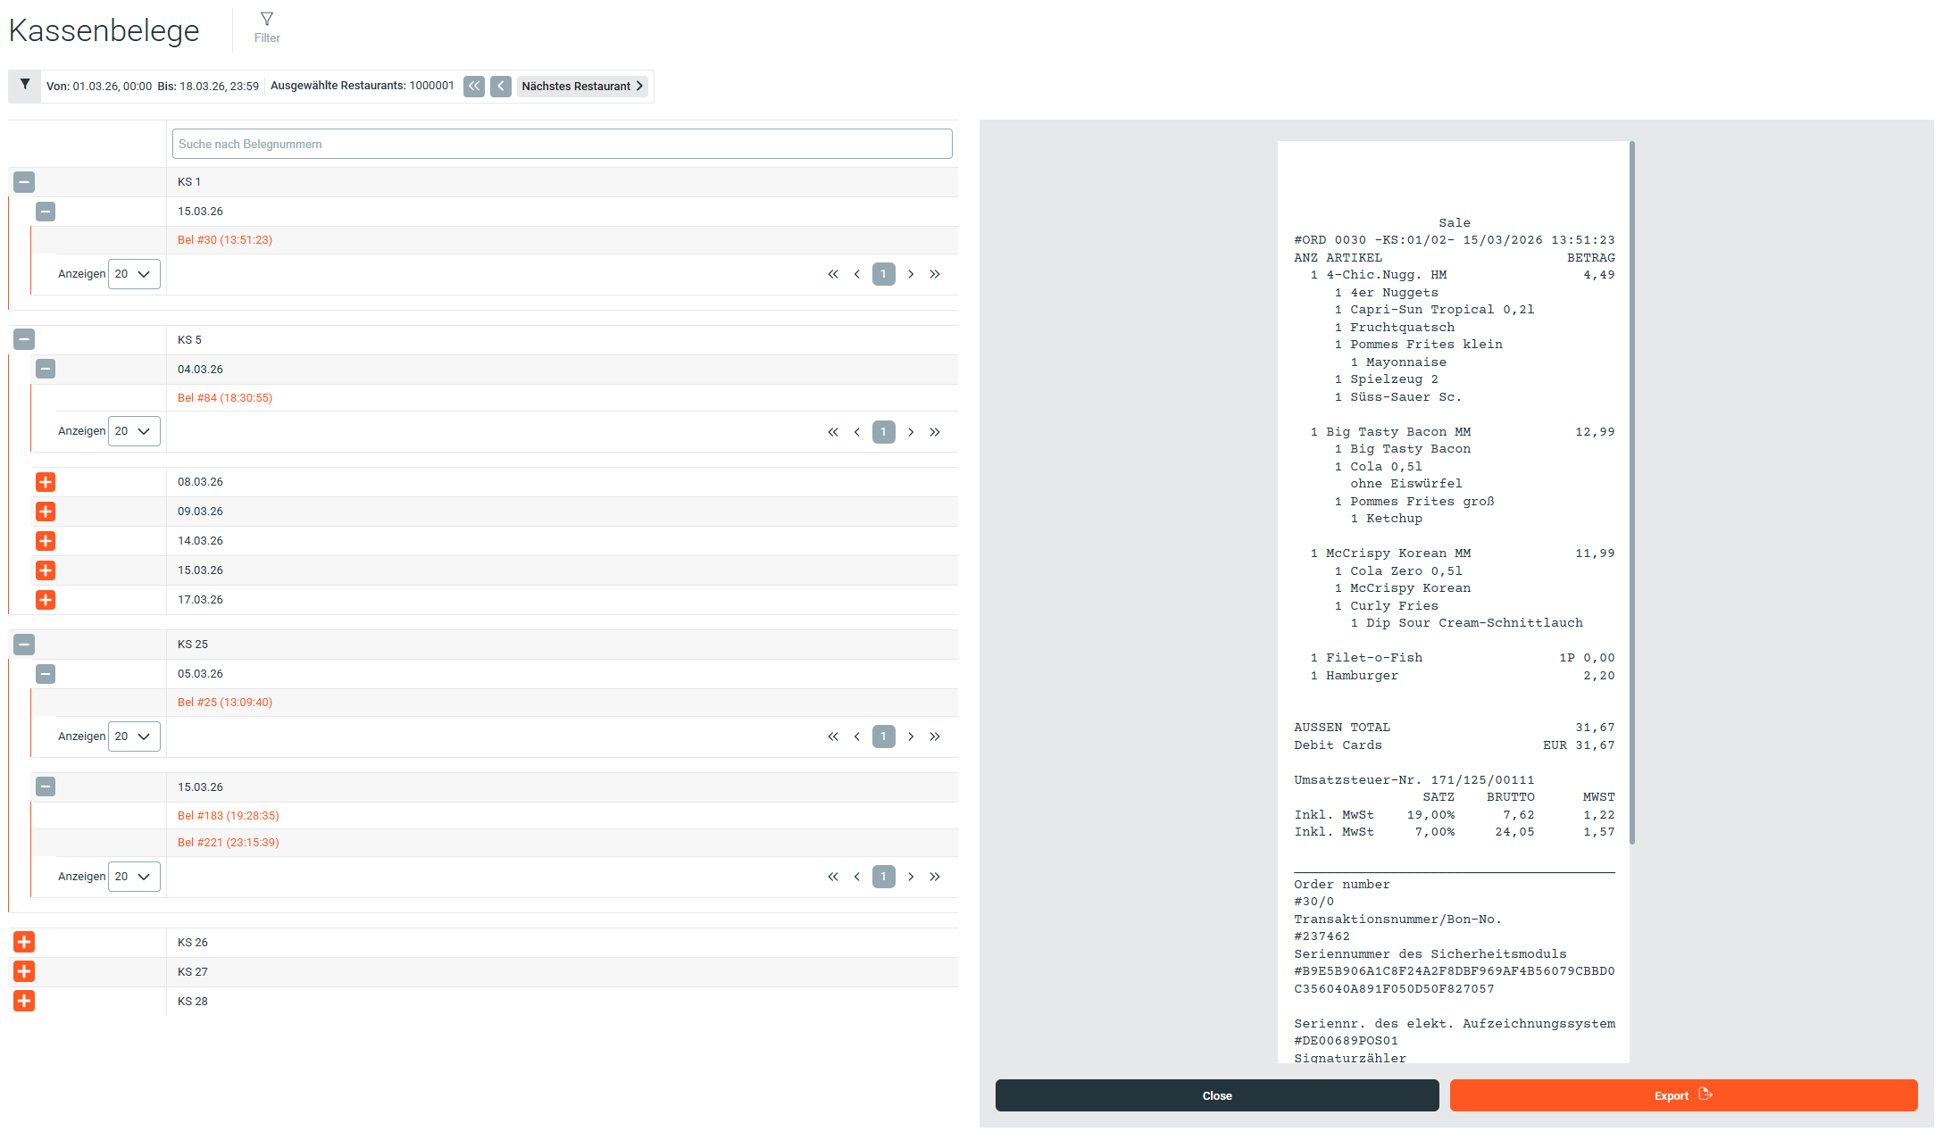
Task: Expand the 08.03.26 date under KS 5
Action: (46, 482)
